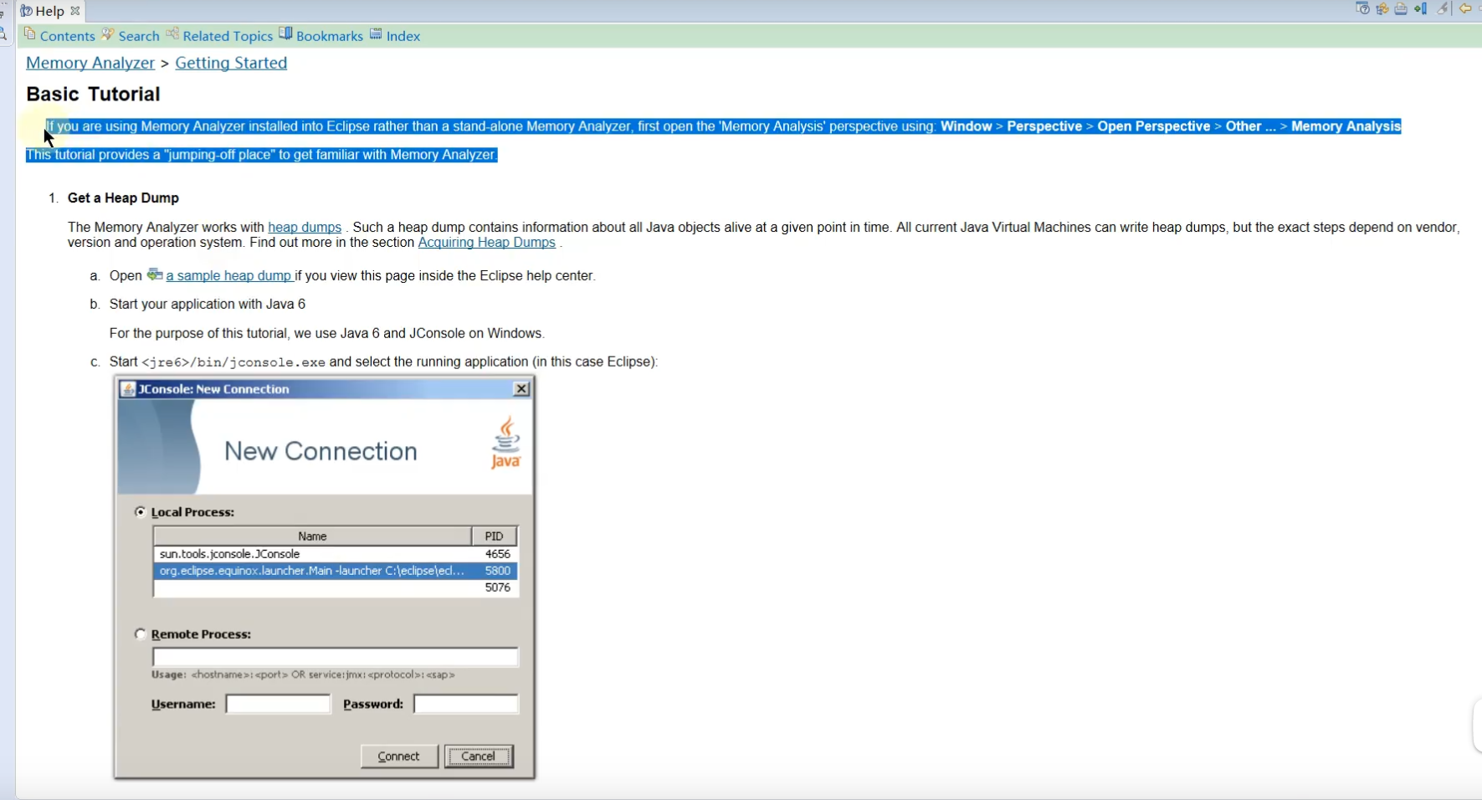Click the highlighted 'jumping-off place' sentence
Screen dimensions: 1482x800
[262, 155]
